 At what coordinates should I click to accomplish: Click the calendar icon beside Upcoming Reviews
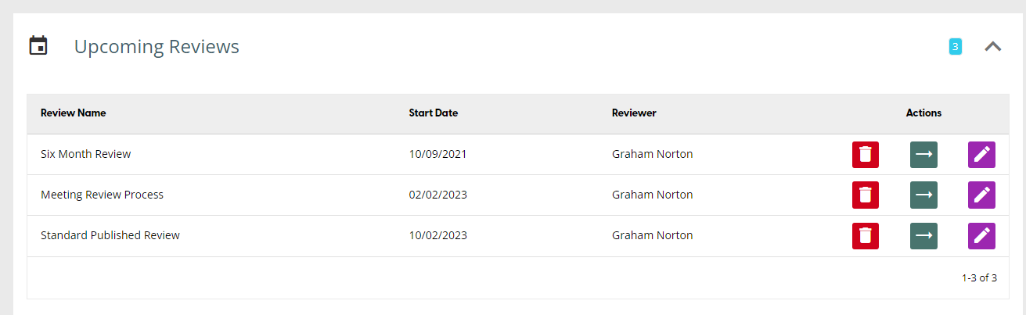[38, 46]
